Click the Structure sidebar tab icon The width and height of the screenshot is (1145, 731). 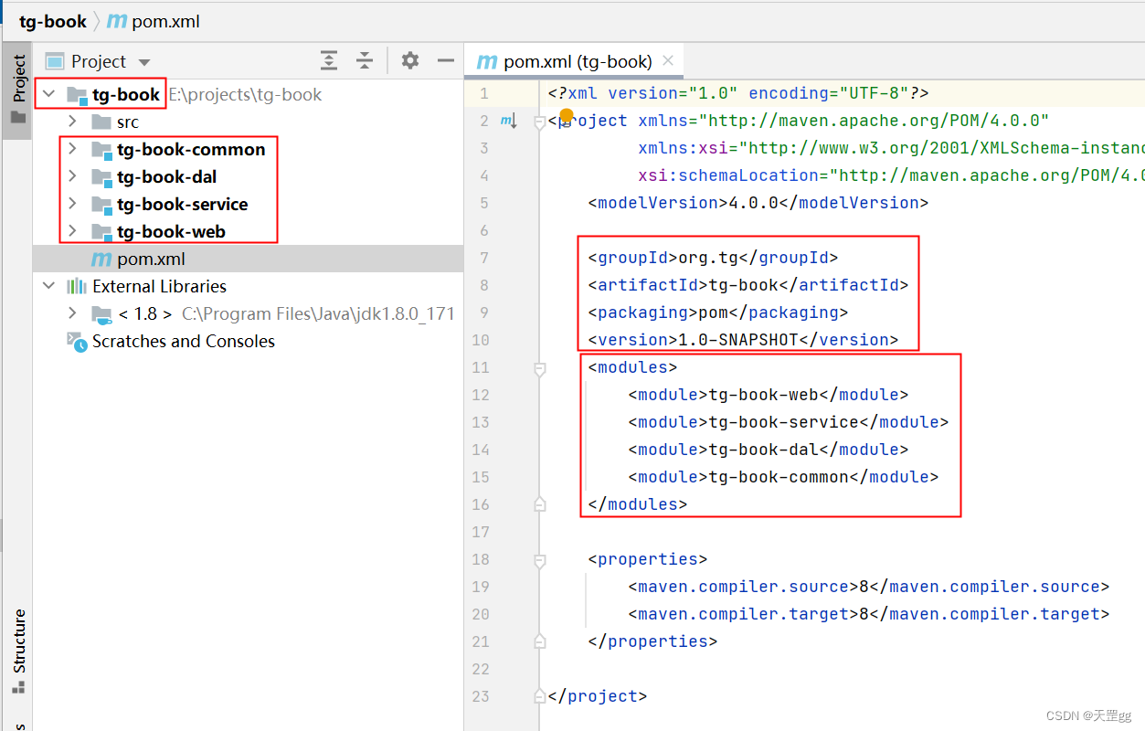point(17,687)
